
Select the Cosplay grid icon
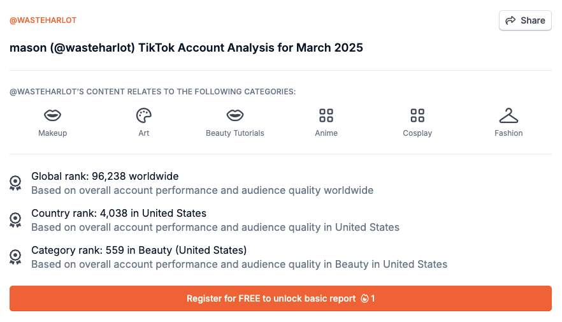click(x=417, y=115)
